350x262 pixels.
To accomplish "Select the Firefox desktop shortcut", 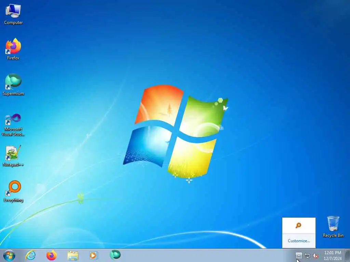I will 13,49.
